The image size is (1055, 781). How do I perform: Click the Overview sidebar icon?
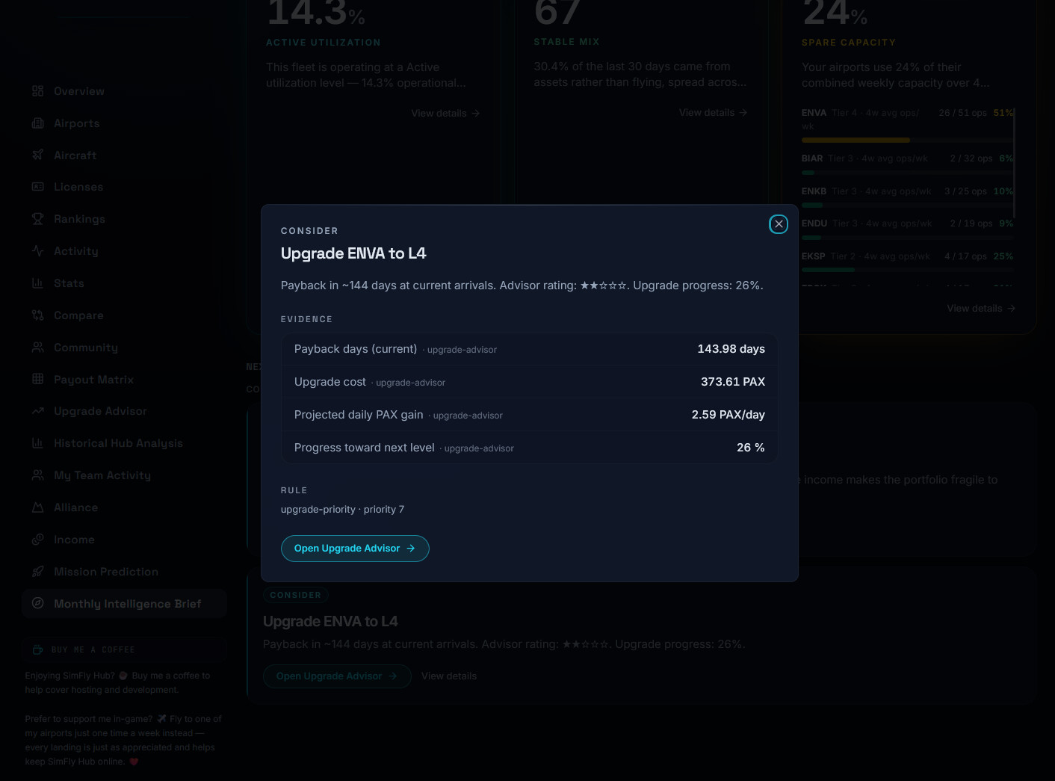[x=38, y=91]
